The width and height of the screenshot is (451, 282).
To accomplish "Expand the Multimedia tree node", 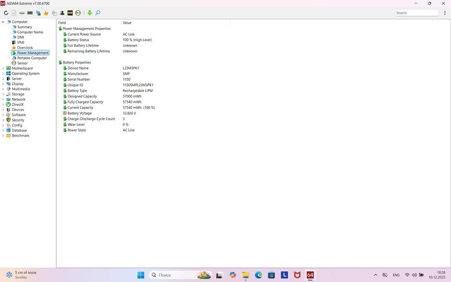I will (3, 89).
